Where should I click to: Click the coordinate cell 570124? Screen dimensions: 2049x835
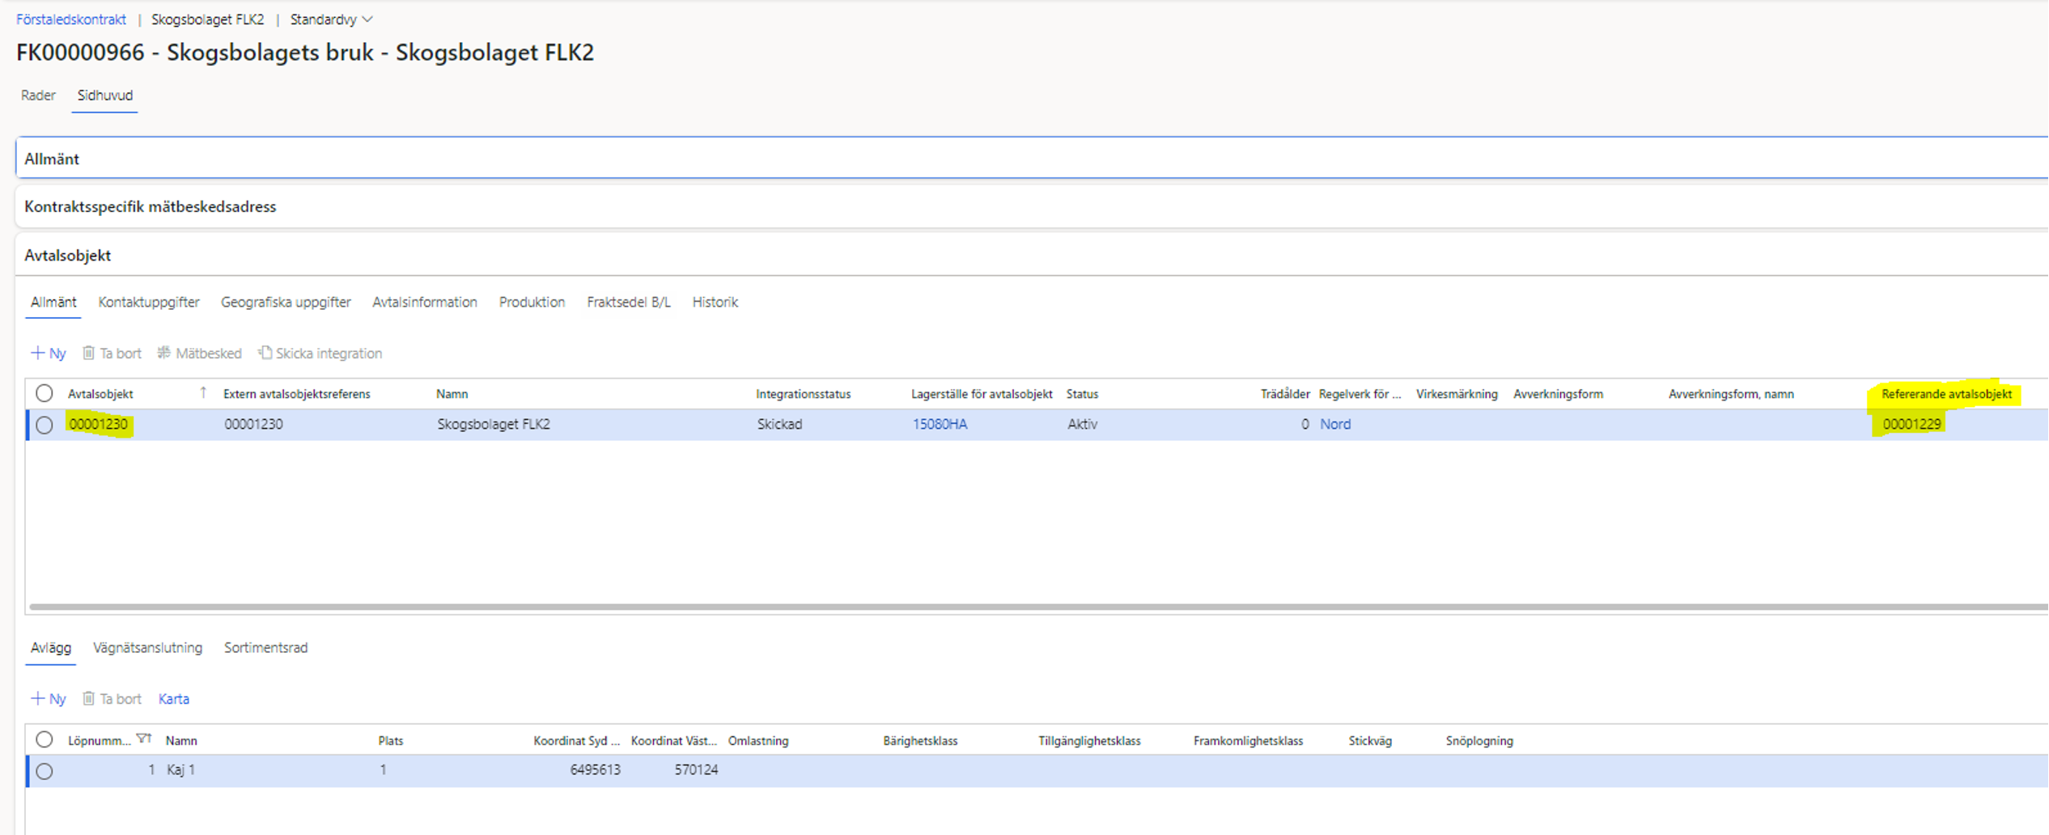tap(696, 770)
